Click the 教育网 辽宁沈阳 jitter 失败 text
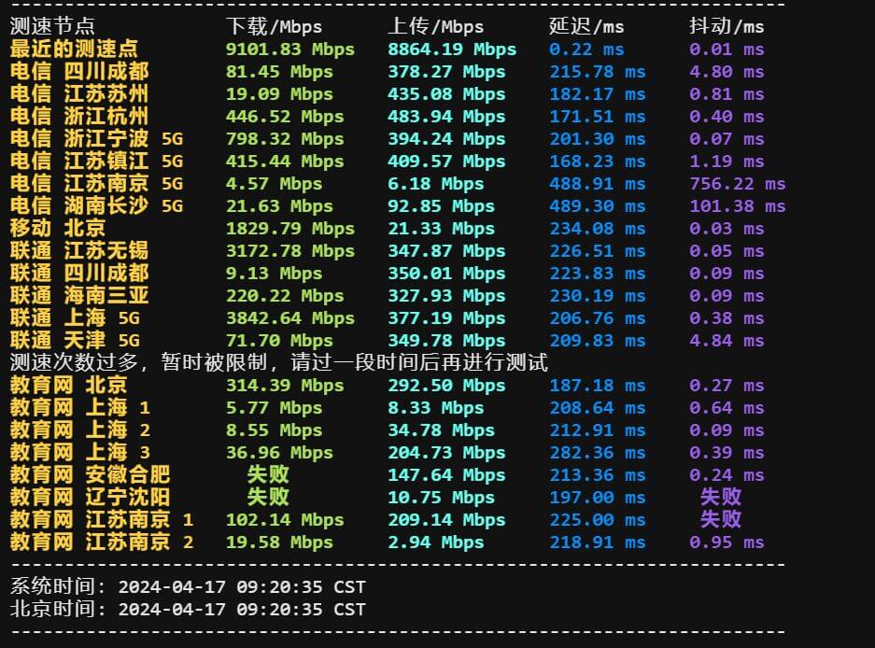The image size is (875, 648). (x=721, y=497)
